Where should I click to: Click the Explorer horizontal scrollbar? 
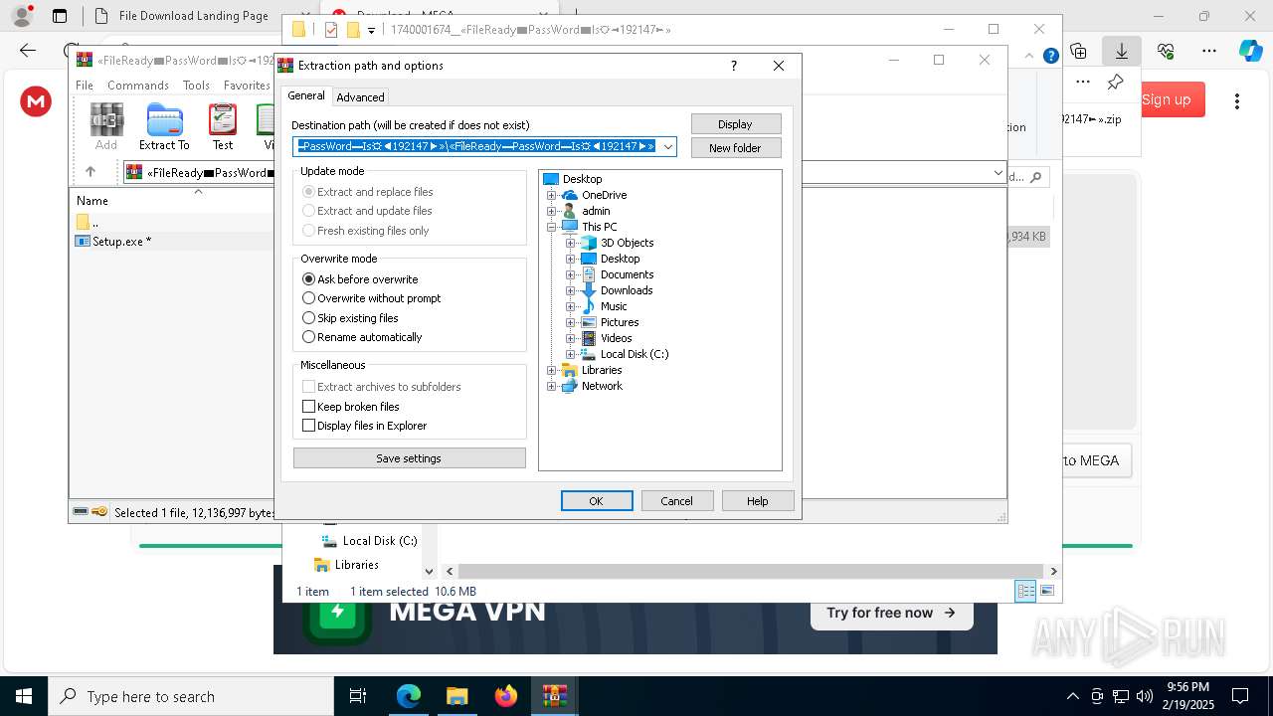(x=751, y=572)
